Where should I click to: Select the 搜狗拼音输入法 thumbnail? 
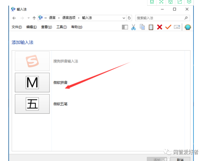point(32,61)
